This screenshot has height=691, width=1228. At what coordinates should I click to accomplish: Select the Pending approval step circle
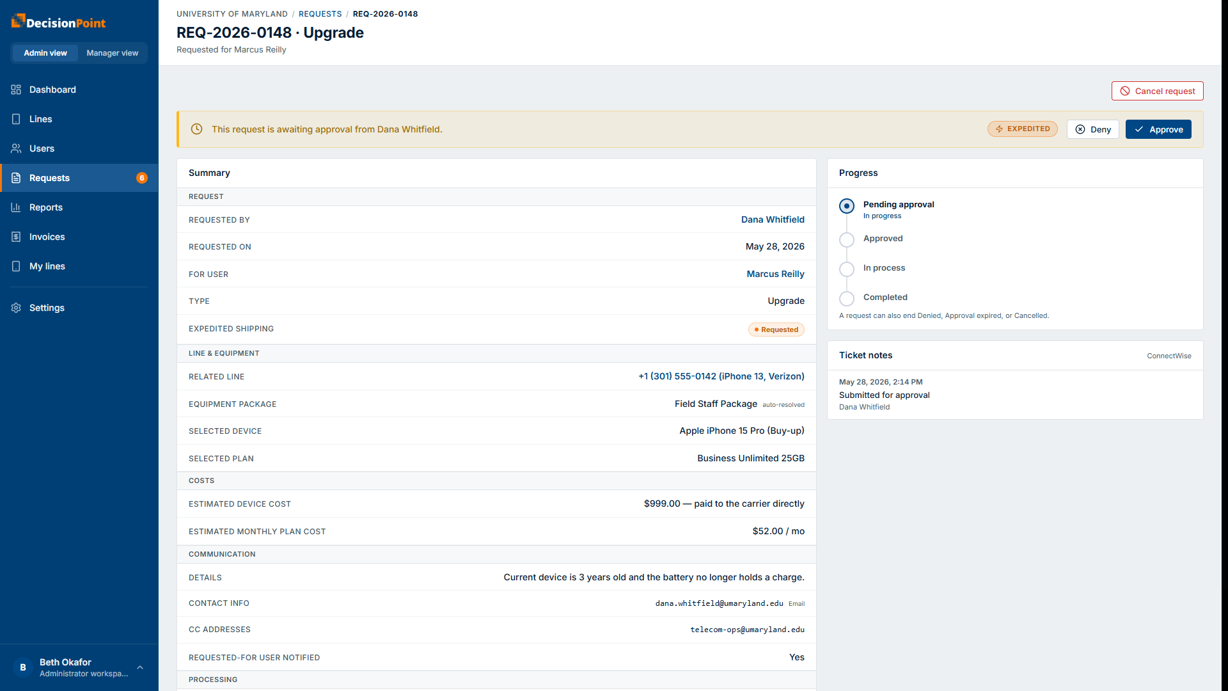847,206
